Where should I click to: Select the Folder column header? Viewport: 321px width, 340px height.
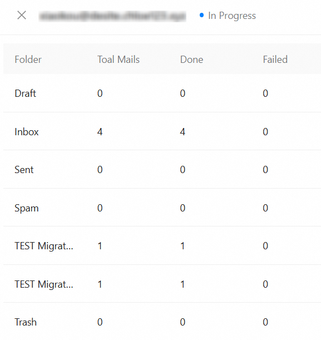(x=28, y=60)
